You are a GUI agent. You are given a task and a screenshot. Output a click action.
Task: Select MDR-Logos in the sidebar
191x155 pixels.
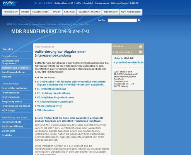(9, 110)
